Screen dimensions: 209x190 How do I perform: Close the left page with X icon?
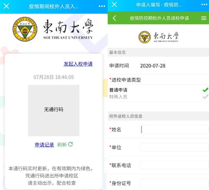tap(6, 6)
